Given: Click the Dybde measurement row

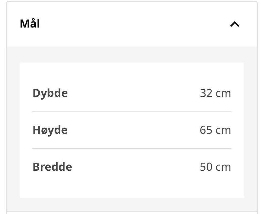Looking at the screenshot, I should click(x=132, y=93).
